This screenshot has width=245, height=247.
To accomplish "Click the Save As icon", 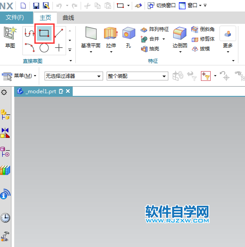I will 46,6.
